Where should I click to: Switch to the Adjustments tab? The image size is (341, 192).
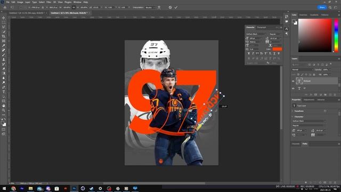coord(309,100)
